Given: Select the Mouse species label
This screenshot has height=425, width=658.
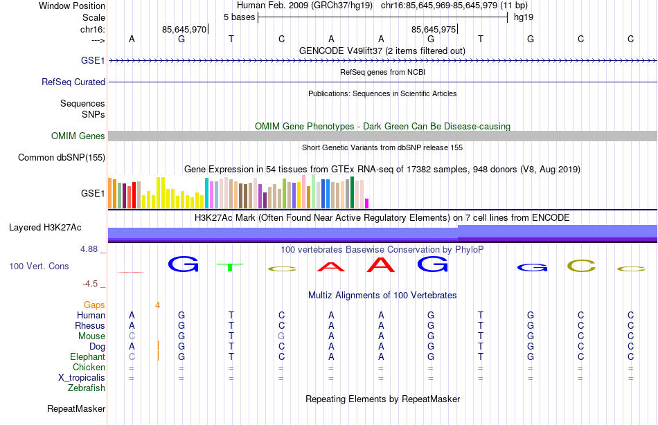Looking at the screenshot, I should tap(91, 336).
